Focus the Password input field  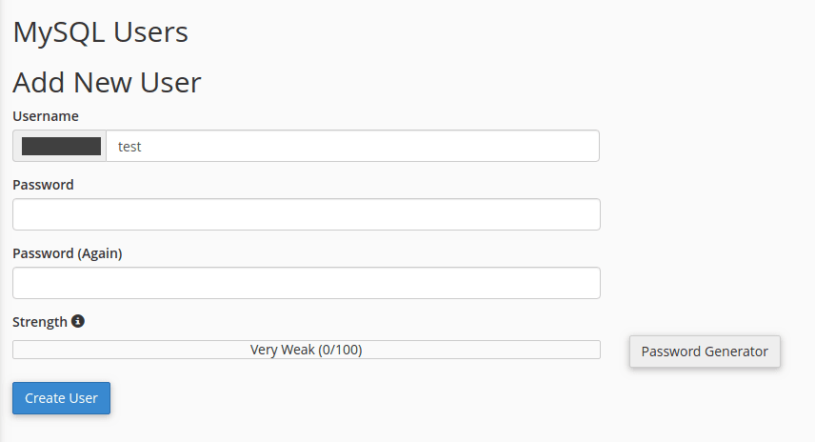306,214
